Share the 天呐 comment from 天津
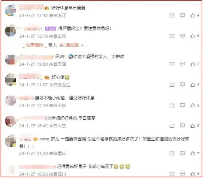 172,64
